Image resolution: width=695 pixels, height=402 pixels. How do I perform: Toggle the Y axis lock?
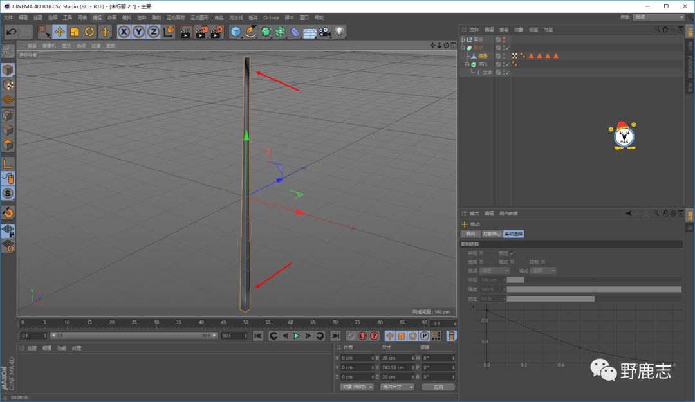pos(138,32)
